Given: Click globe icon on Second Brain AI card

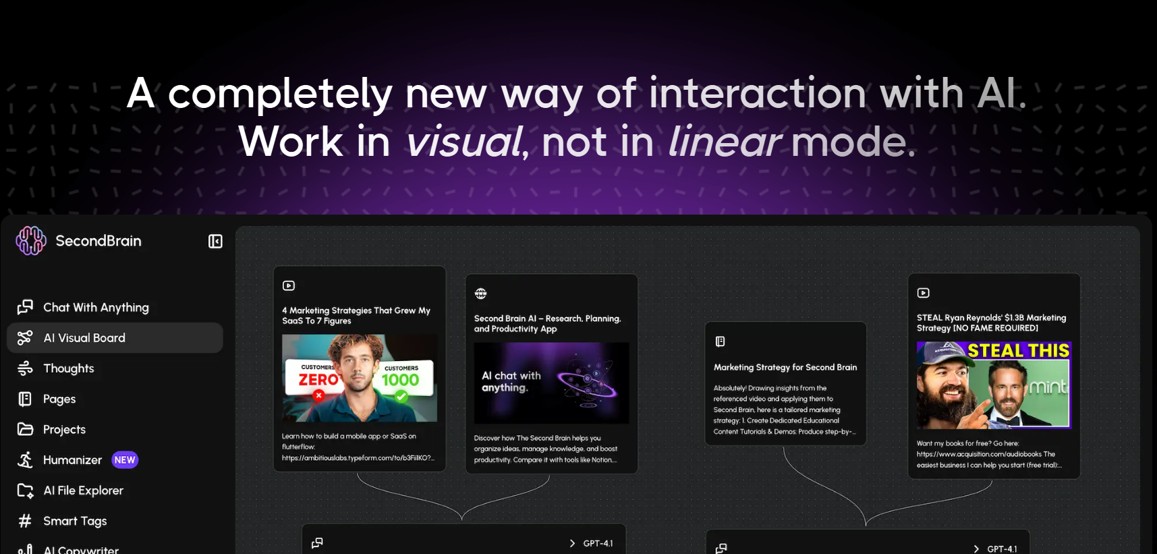Looking at the screenshot, I should (x=480, y=294).
